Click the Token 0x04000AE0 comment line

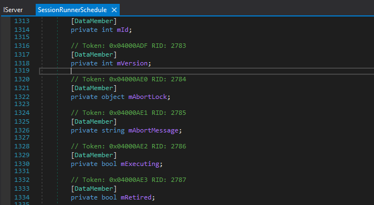coord(129,79)
